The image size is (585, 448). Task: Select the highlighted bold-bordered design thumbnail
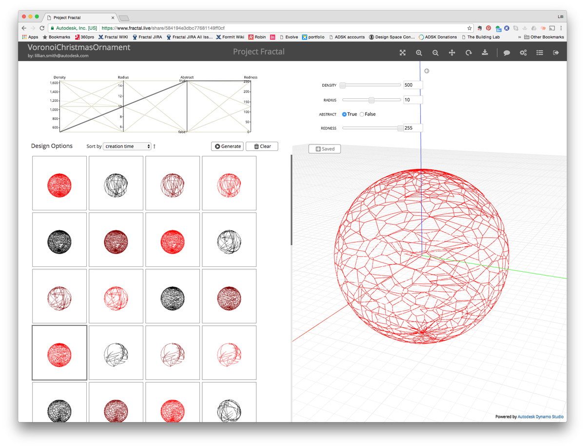click(x=59, y=353)
